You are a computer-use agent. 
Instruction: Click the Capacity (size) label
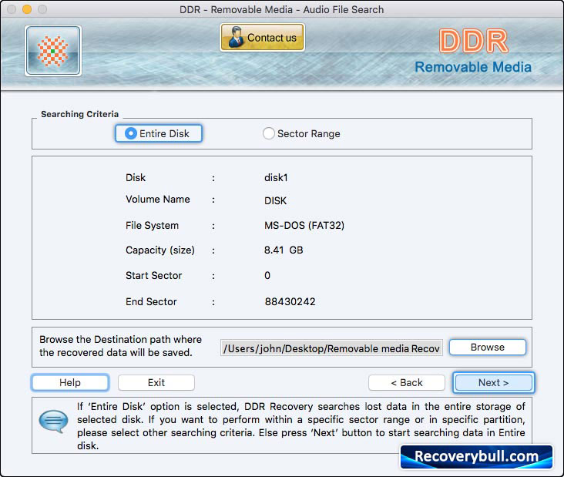160,250
